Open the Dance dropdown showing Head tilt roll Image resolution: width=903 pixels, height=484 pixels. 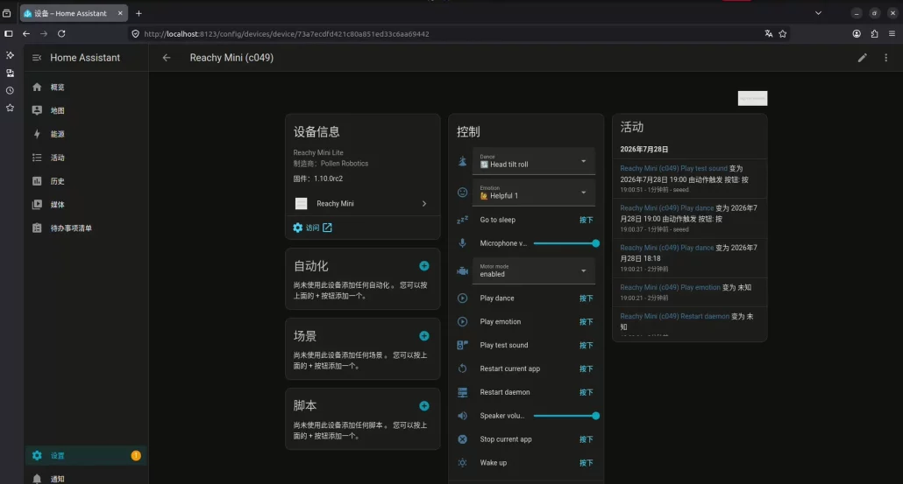[534, 161]
